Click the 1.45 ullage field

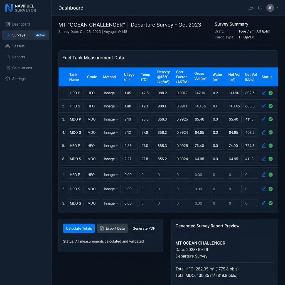pyautogui.click(x=130, y=93)
